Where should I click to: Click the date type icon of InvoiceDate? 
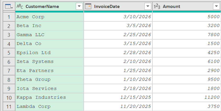click(88, 6)
